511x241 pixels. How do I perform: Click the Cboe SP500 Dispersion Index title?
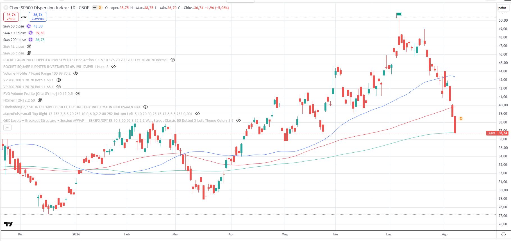click(x=49, y=8)
